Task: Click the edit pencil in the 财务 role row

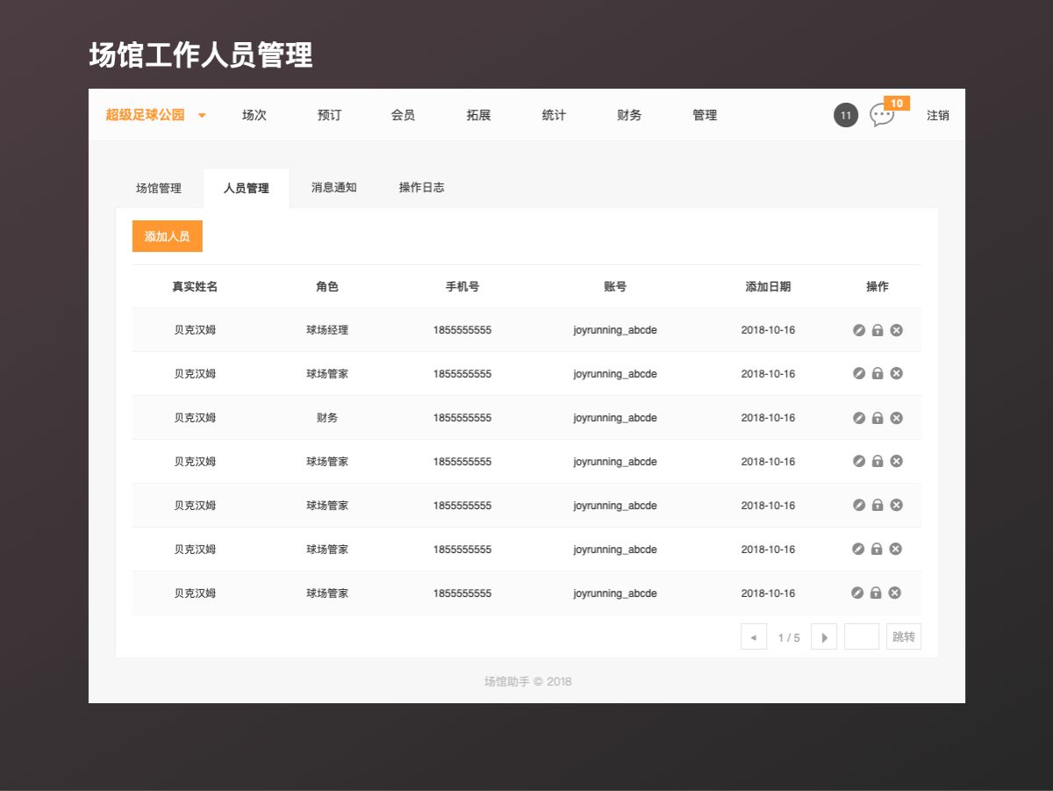Action: coord(859,418)
